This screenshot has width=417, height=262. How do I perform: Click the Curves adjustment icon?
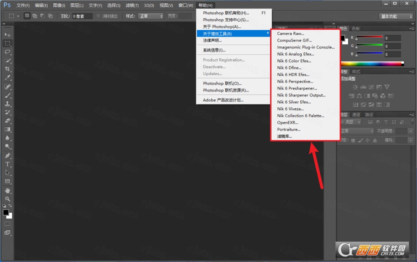point(371,87)
